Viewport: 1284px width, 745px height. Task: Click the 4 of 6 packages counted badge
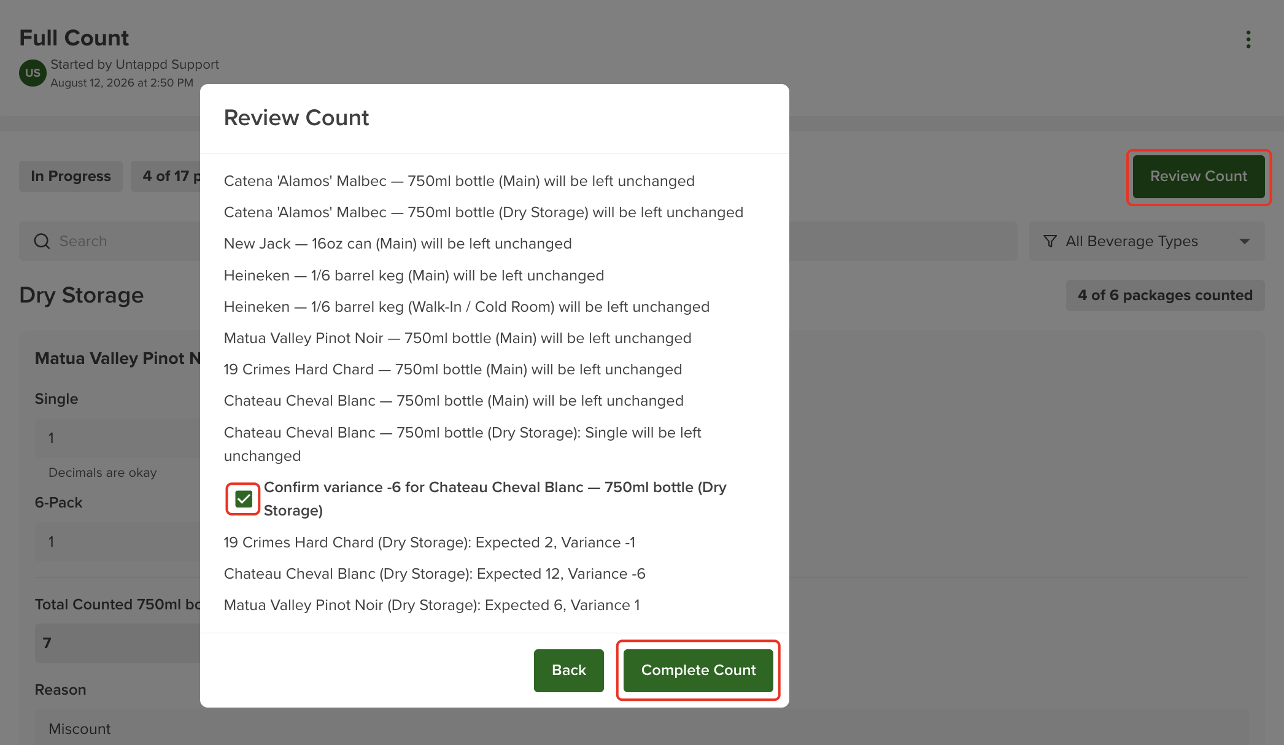click(x=1166, y=295)
